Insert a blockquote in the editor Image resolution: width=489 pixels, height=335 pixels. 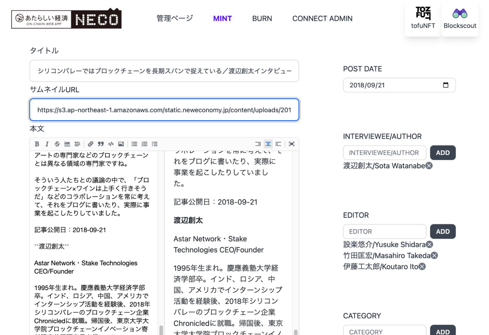[101, 144]
